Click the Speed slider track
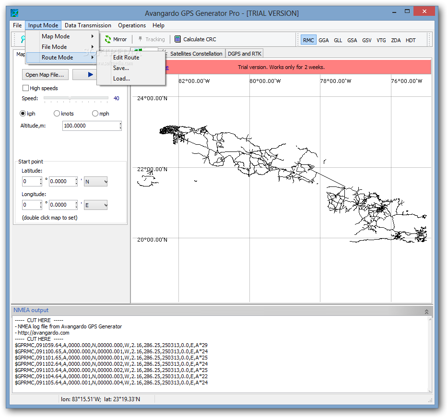 [76, 98]
